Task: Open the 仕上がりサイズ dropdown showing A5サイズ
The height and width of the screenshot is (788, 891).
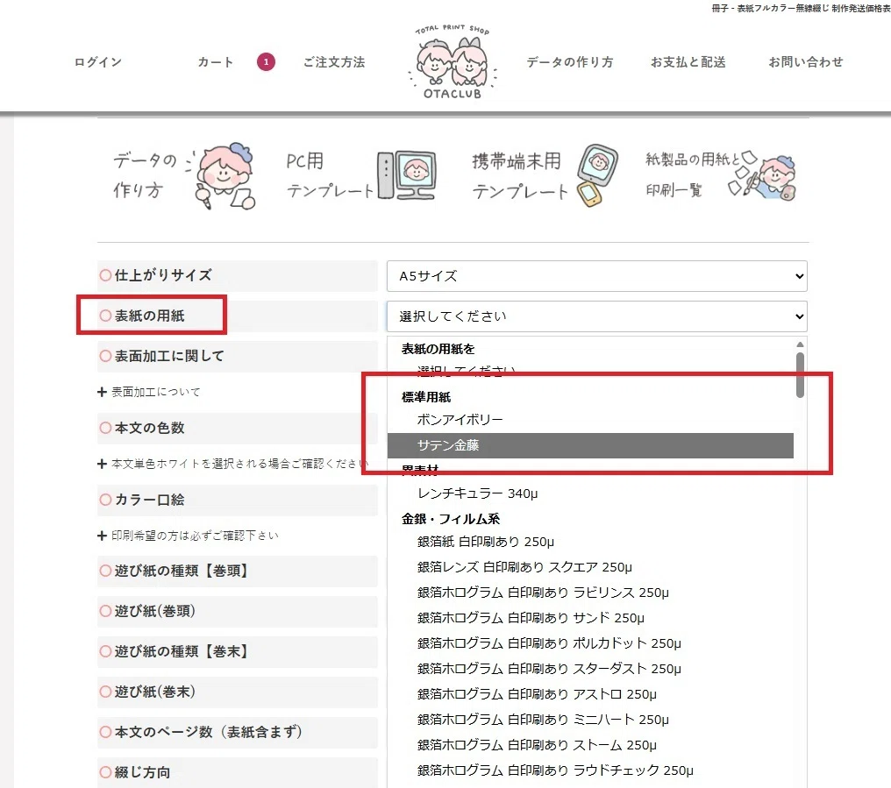Action: tap(596, 276)
